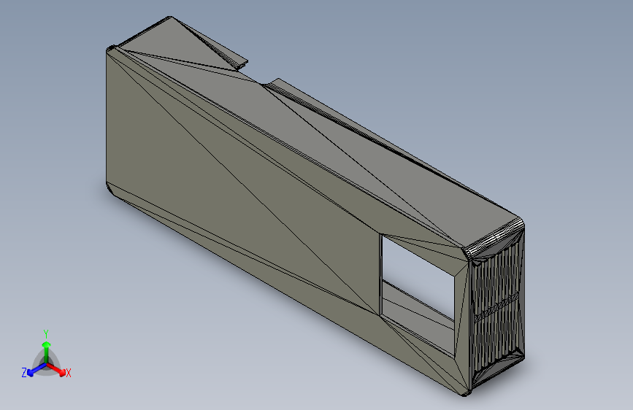This screenshot has width=633, height=410.
Task: Click the red X axis of the orientation triad
Action: point(58,369)
